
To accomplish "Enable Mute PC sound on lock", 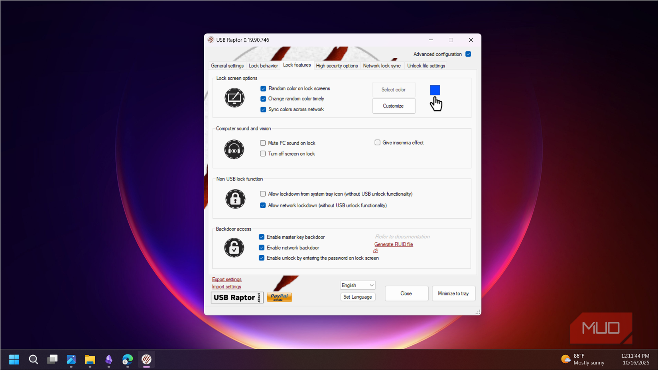I will tap(263, 143).
